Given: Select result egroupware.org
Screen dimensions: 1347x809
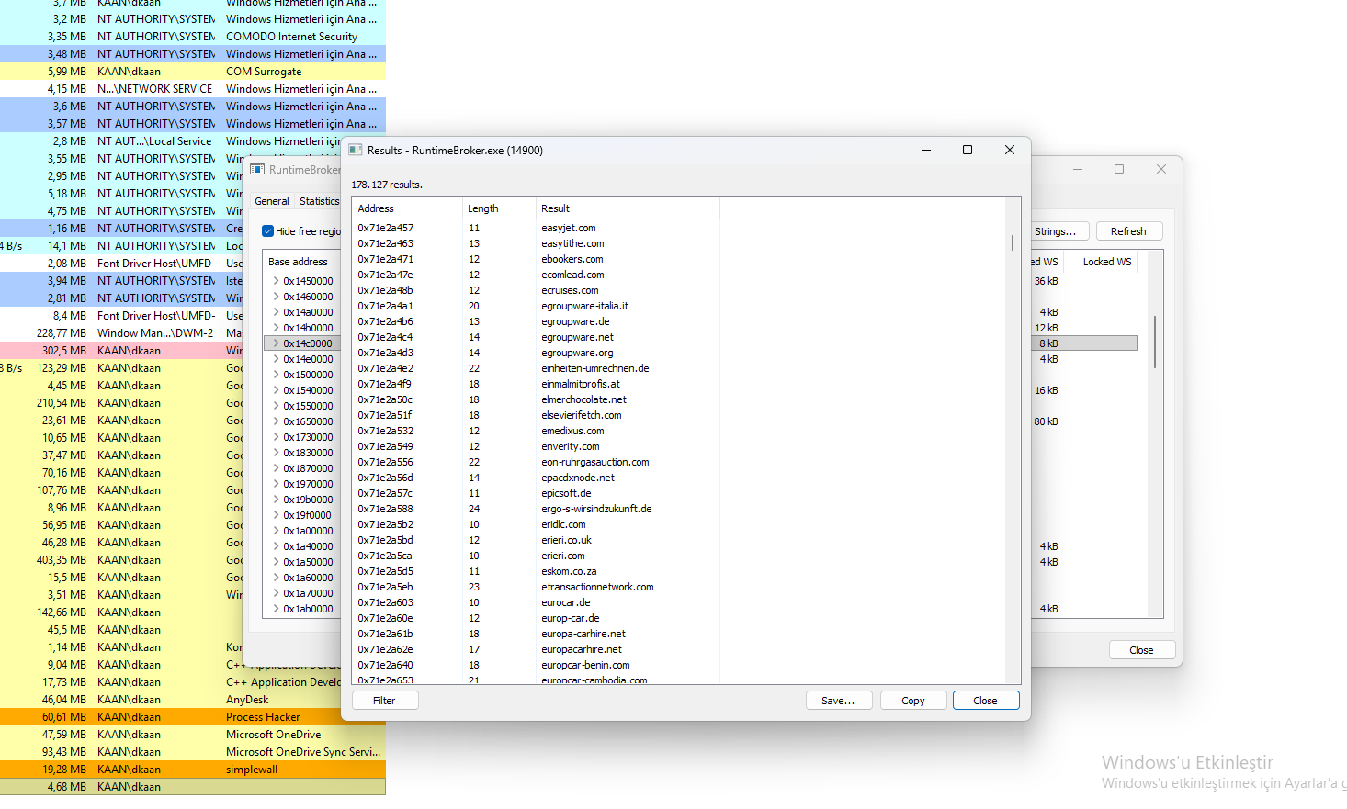Looking at the screenshot, I should [577, 353].
